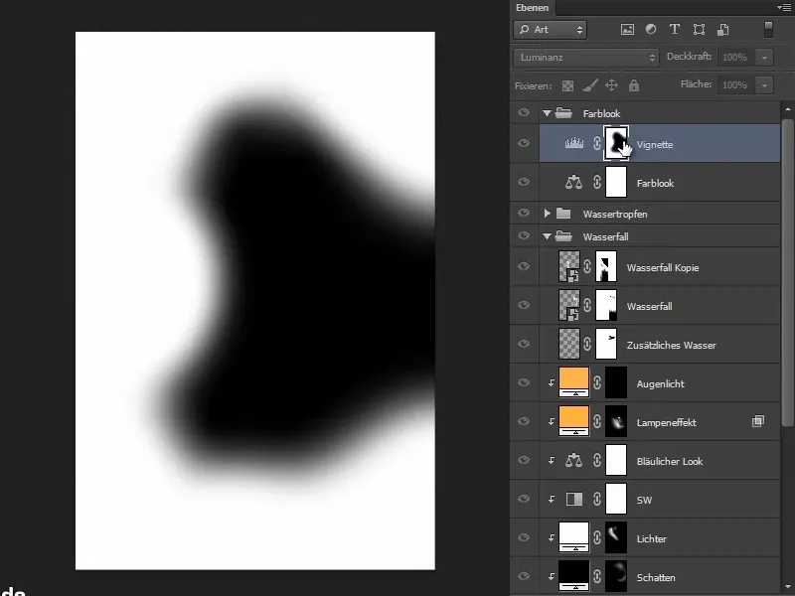Hide the Wasserfall Kopie layer

click(x=524, y=266)
